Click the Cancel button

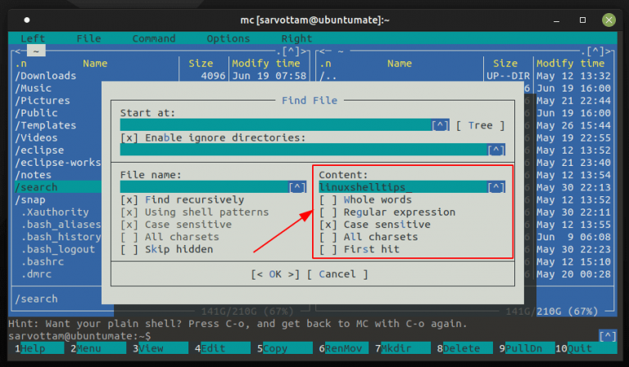[337, 274]
